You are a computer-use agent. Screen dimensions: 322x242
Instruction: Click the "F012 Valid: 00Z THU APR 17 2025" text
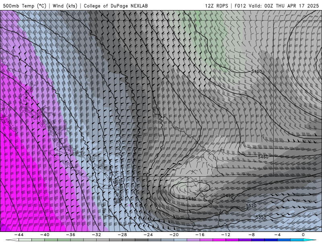[277, 6]
